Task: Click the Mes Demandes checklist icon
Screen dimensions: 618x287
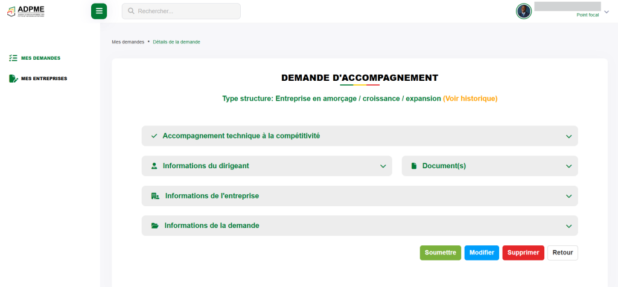Action: pyautogui.click(x=13, y=58)
